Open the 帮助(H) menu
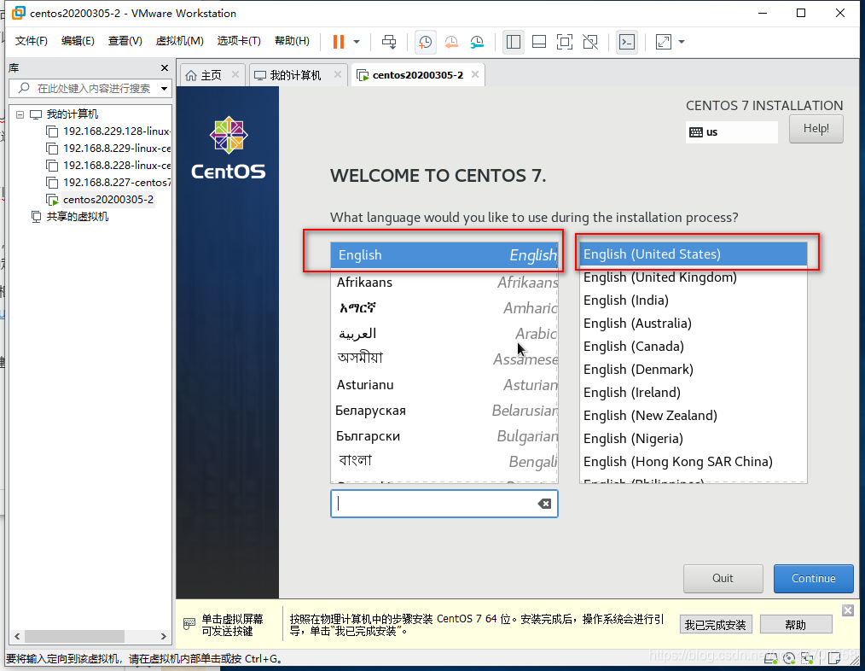This screenshot has width=865, height=671. click(x=292, y=41)
